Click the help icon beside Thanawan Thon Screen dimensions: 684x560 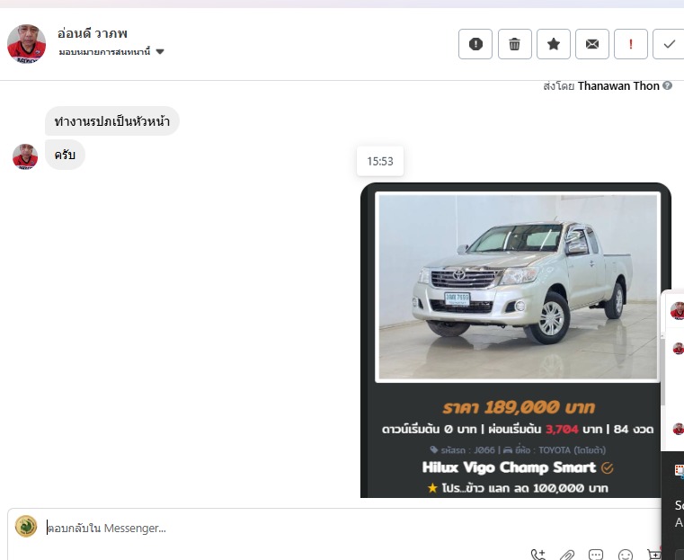[668, 86]
